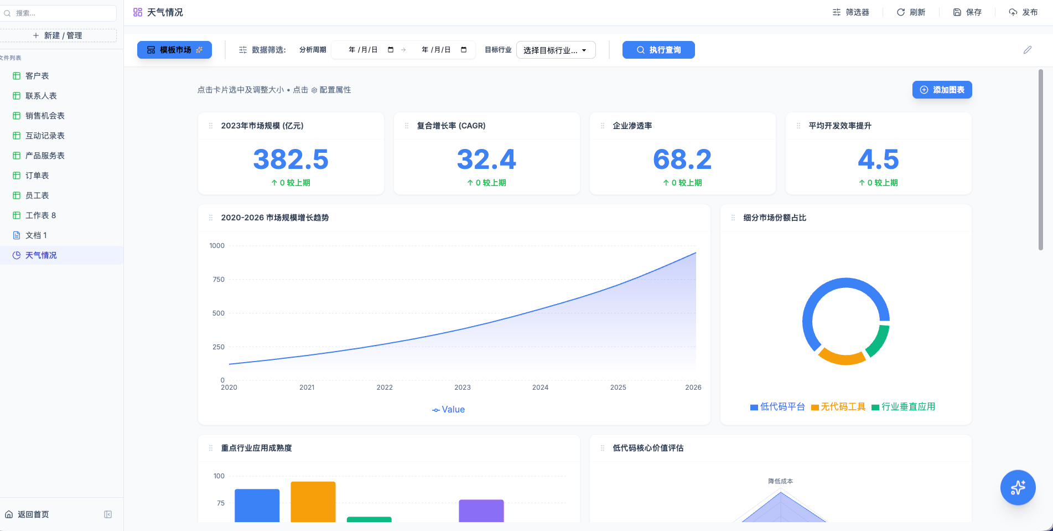The width and height of the screenshot is (1053, 531).
Task: Click the 降低成本 radar axis label
Action: click(780, 481)
